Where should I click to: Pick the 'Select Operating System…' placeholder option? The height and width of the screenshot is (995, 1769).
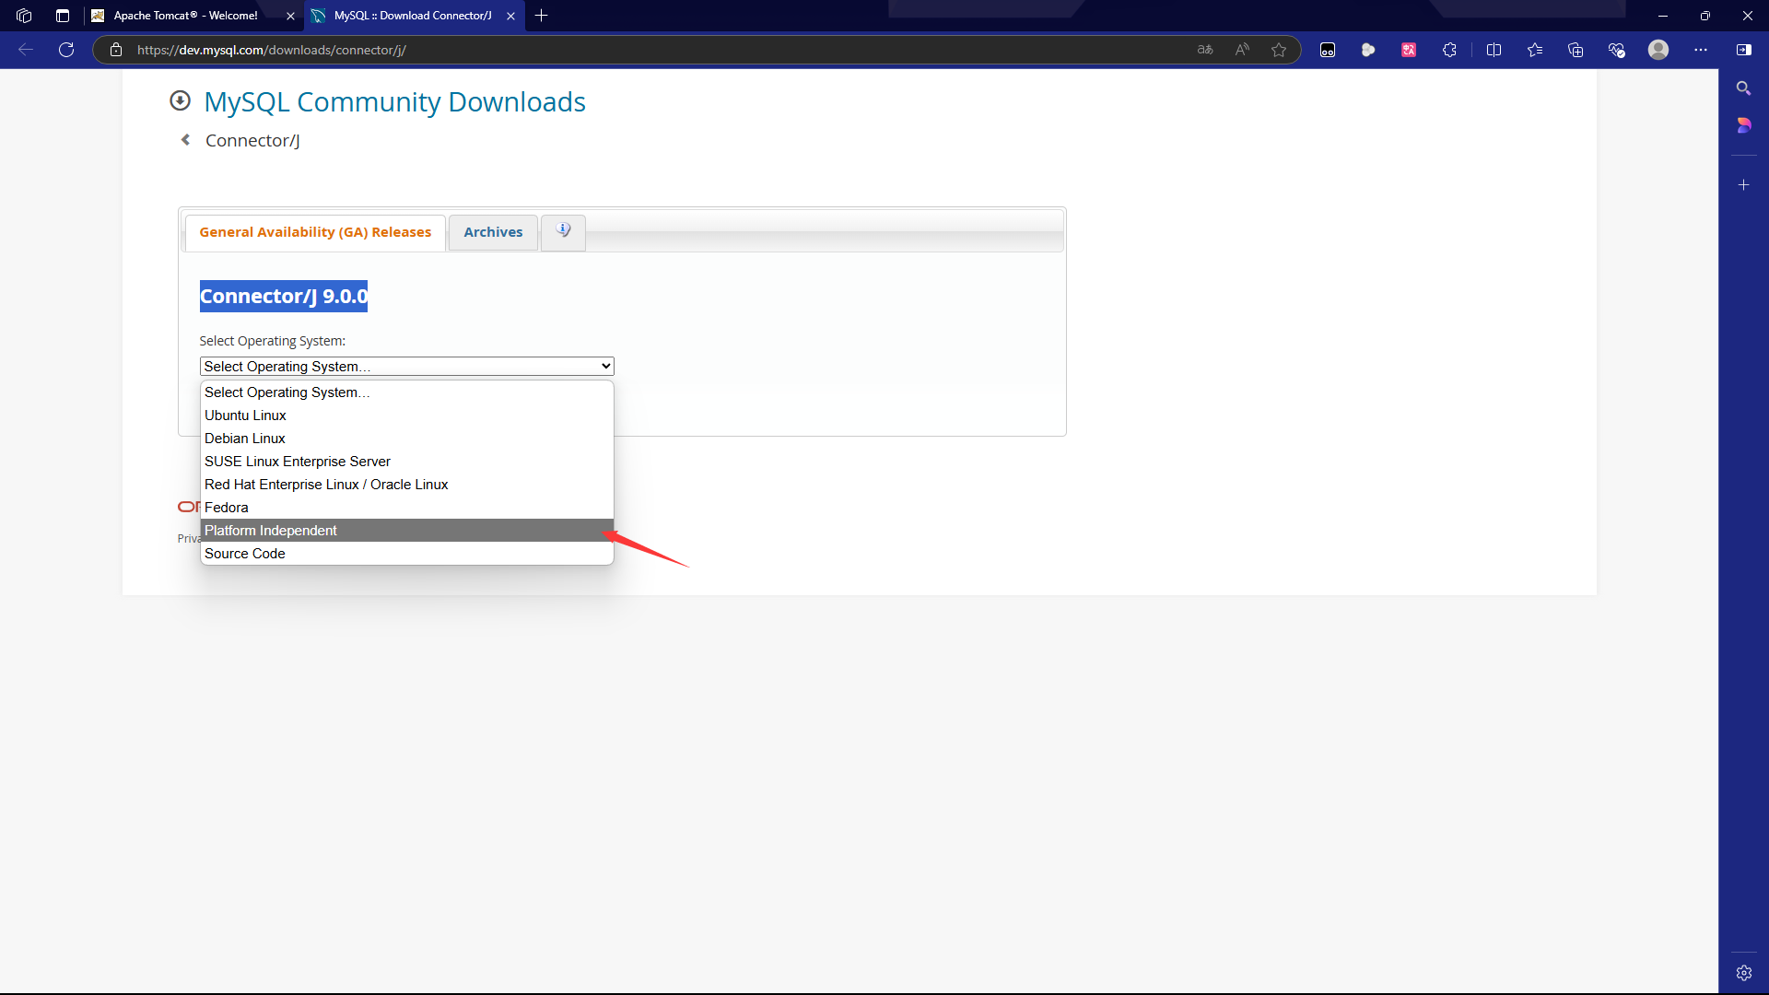406,392
